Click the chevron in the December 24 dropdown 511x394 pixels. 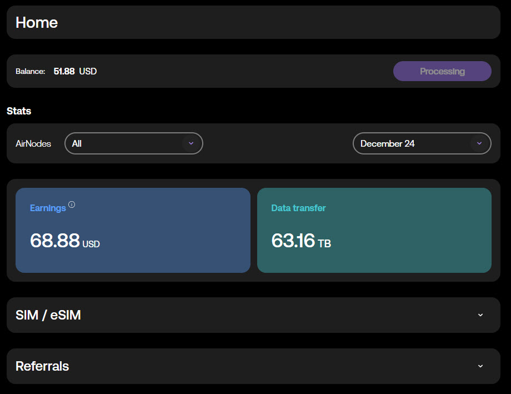click(479, 143)
